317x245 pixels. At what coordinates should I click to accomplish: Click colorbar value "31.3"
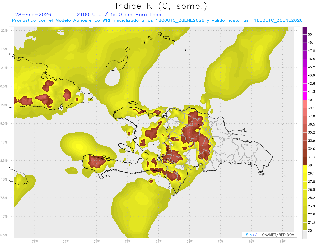tap(311, 157)
